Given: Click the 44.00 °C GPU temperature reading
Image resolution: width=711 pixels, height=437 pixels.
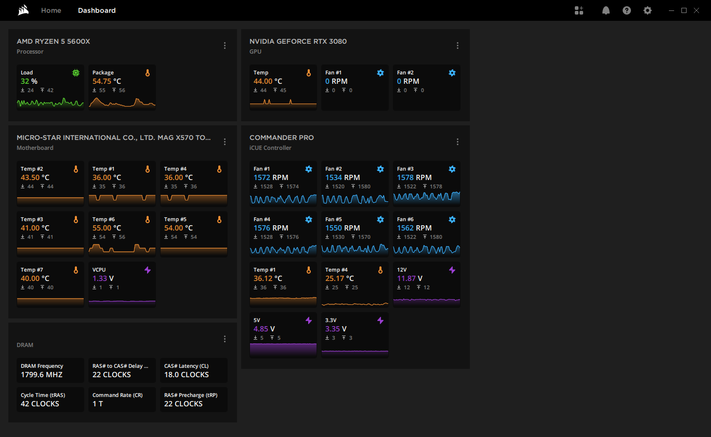Looking at the screenshot, I should pyautogui.click(x=268, y=81).
